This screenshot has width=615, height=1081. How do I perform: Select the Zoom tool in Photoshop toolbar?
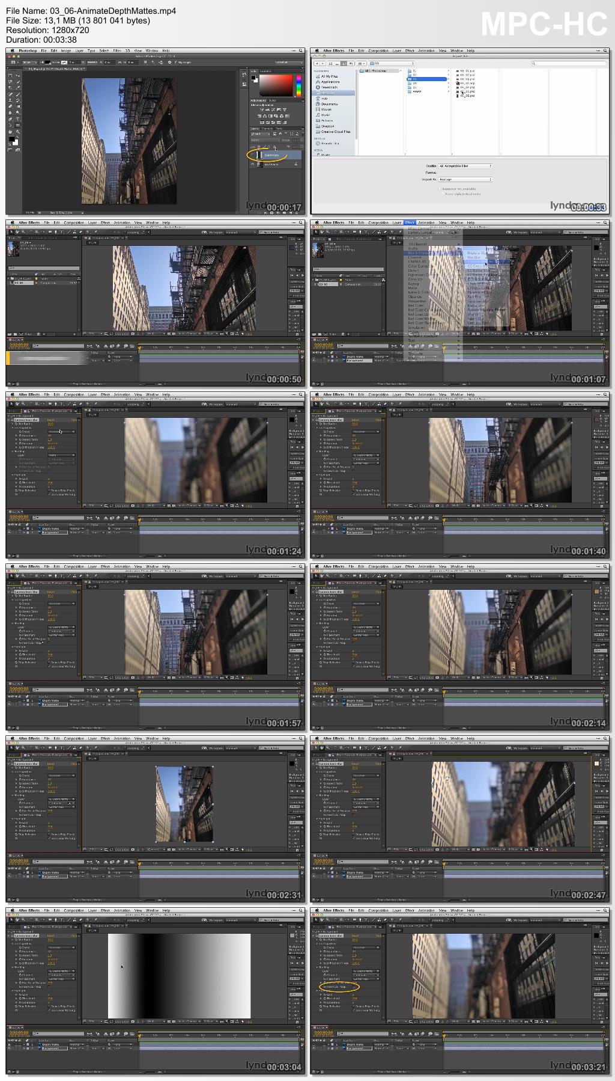[x=17, y=132]
